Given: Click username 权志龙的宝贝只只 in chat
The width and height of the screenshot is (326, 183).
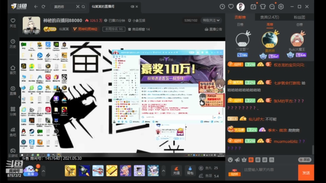Looking at the screenshot, I should 288,65.
